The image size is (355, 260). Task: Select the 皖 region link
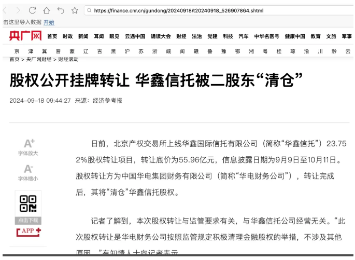point(168,51)
